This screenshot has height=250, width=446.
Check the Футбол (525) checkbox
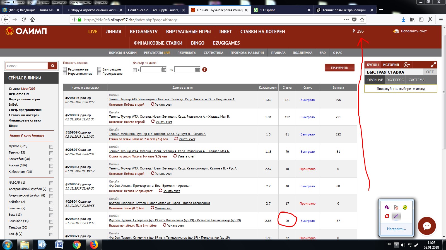tap(51, 147)
